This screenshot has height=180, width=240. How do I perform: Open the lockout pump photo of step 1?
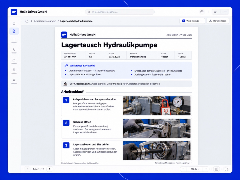coord(157,106)
